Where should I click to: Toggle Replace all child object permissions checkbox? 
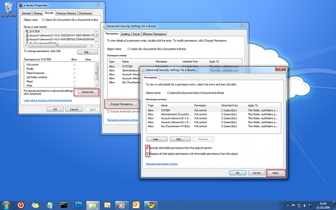[x=147, y=154]
